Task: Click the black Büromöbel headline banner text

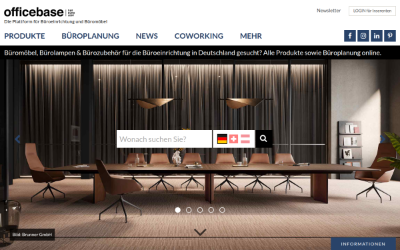Action: pos(193,53)
